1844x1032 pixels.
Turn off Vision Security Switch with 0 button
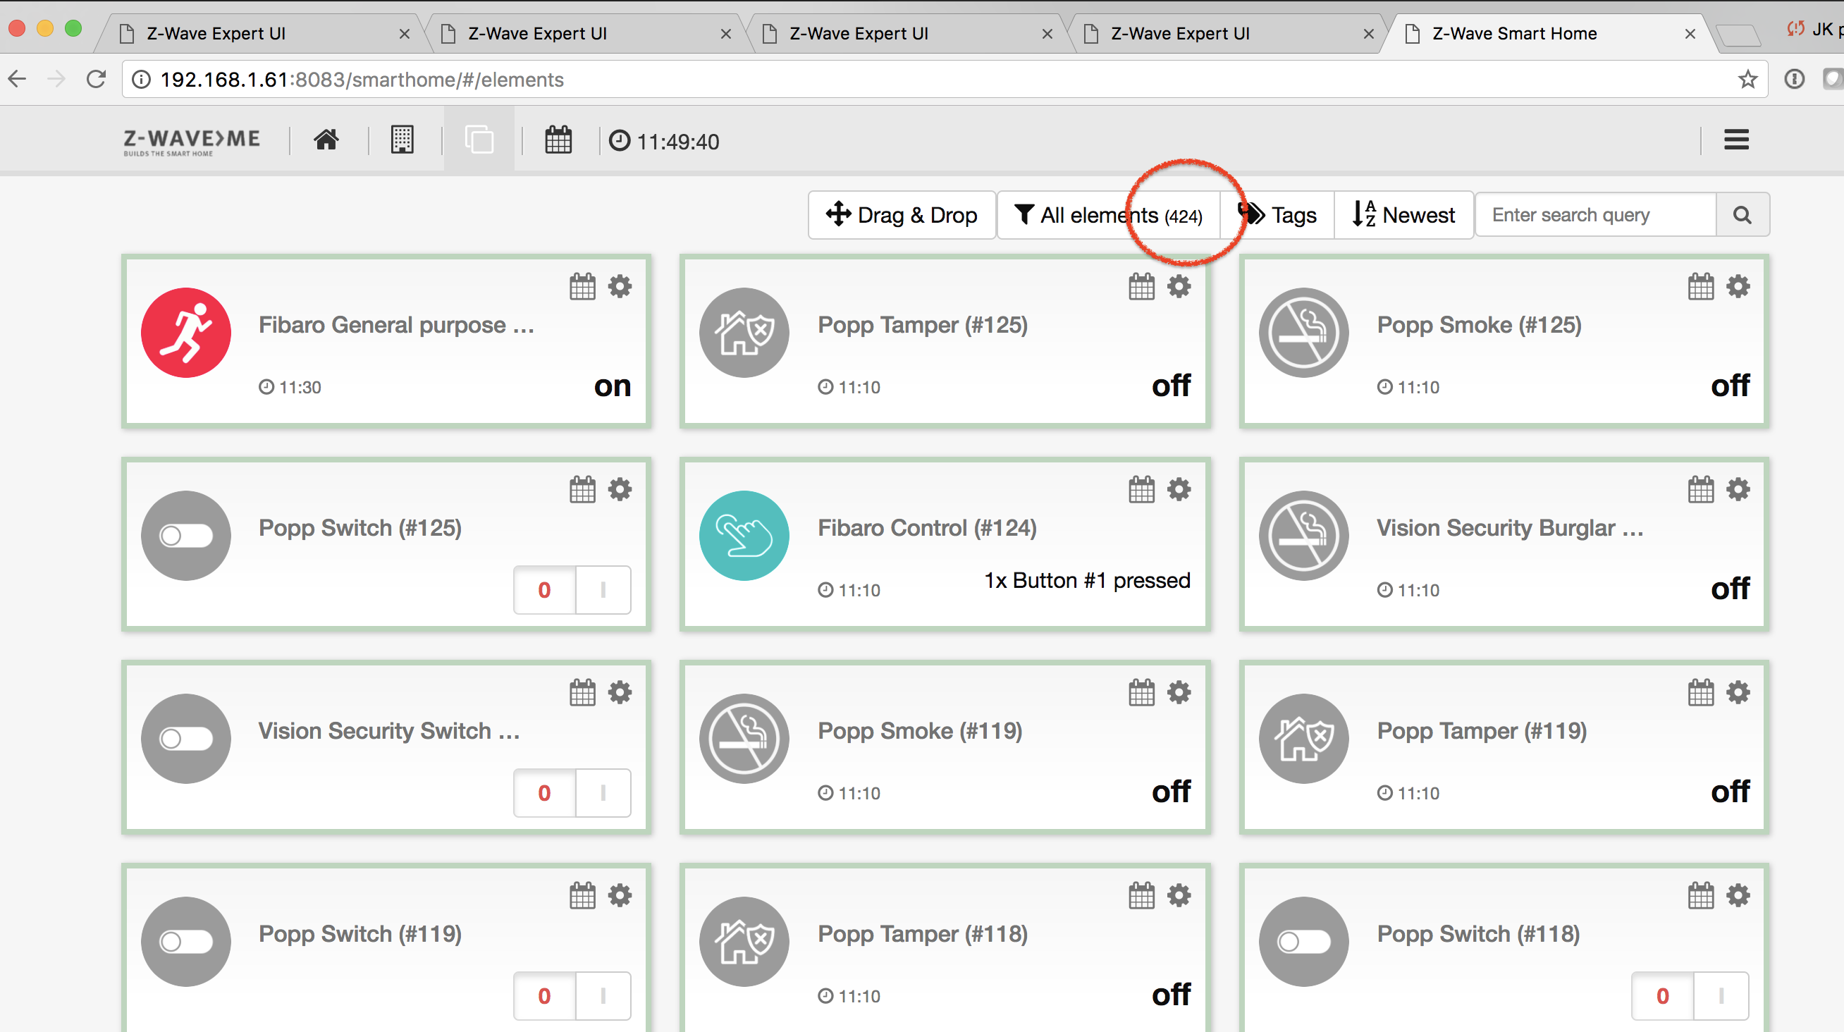[544, 793]
